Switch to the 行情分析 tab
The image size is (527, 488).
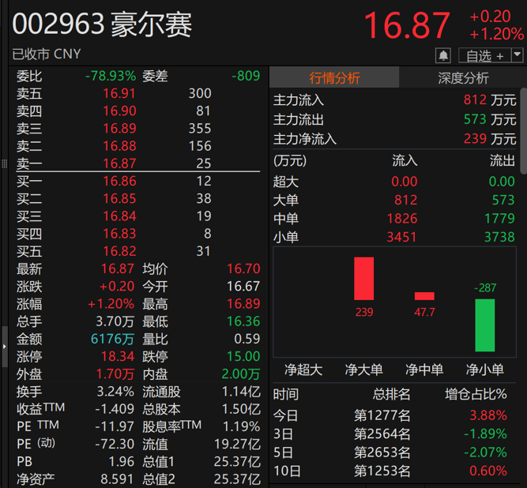click(x=334, y=77)
